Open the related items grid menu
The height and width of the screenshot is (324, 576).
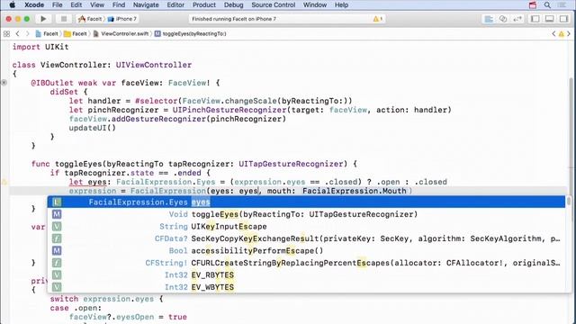coord(6,34)
